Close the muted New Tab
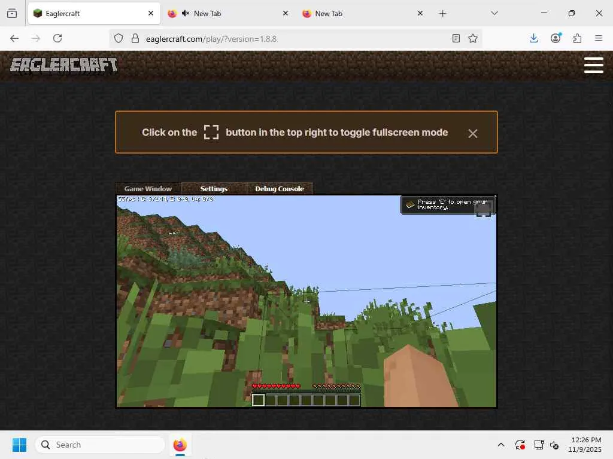Image resolution: width=613 pixels, height=459 pixels. pos(286,13)
